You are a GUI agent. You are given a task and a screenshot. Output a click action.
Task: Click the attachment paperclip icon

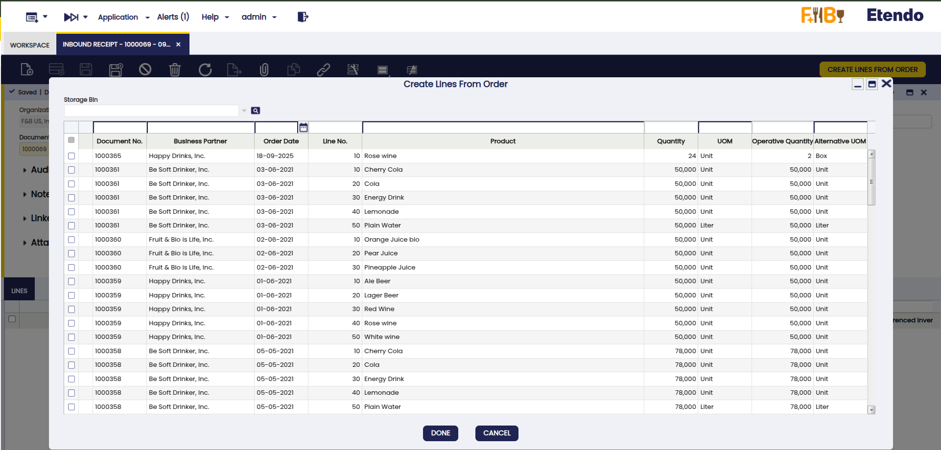pos(264,70)
